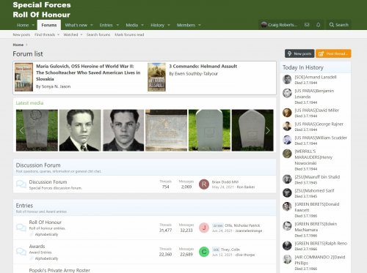The height and width of the screenshot is (273, 367).
Task: Click William Scudder avatar photo
Action: [287, 140]
